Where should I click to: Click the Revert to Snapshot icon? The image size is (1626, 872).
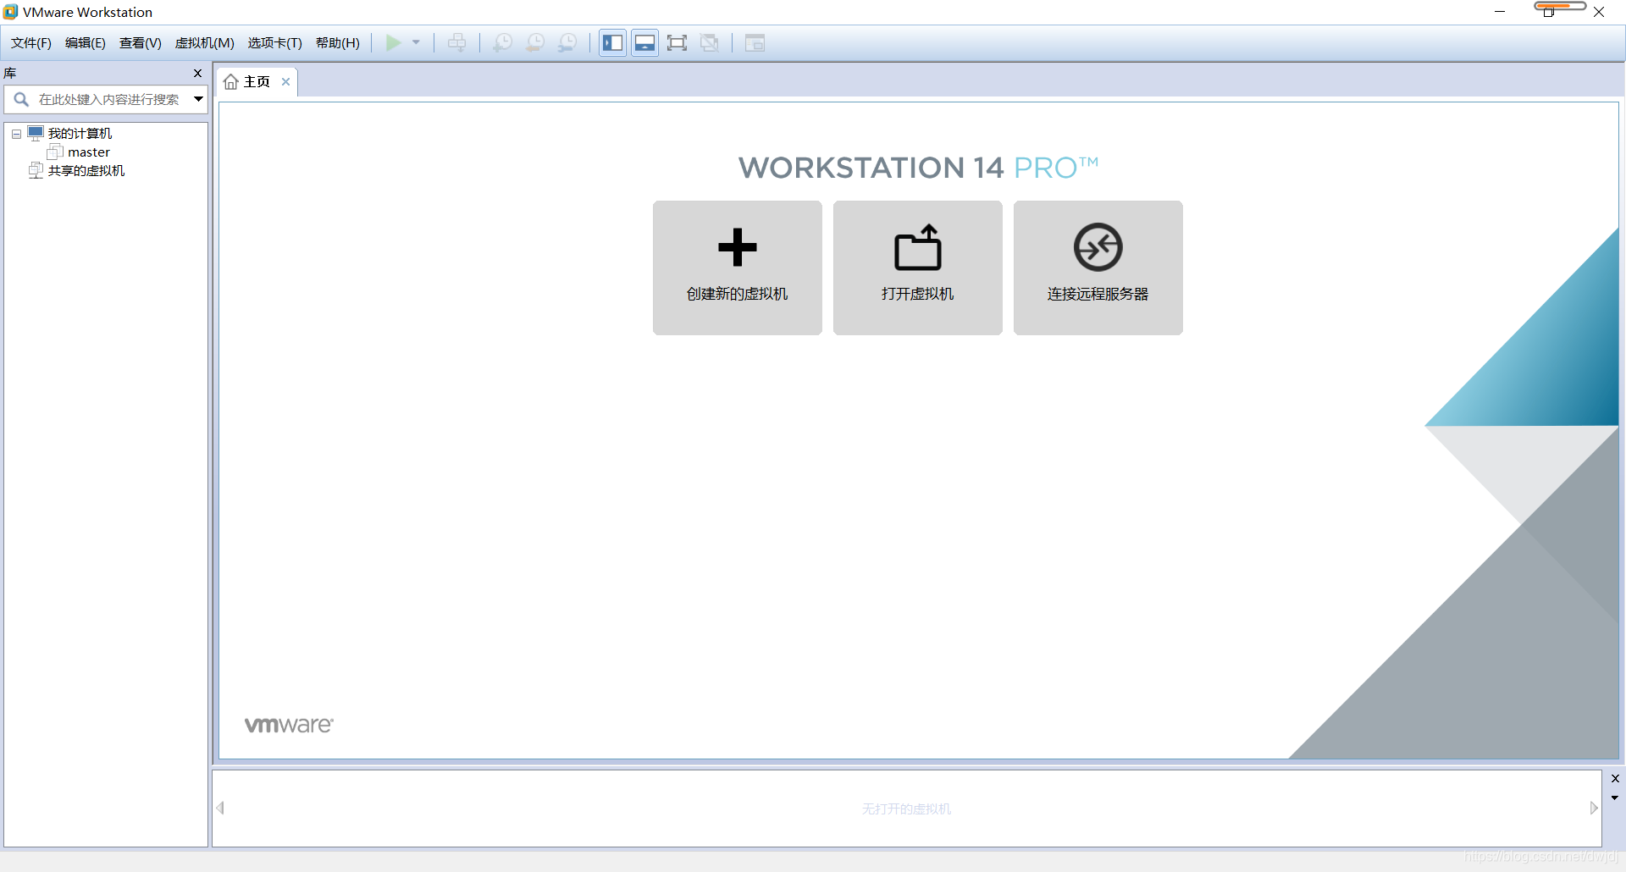click(x=535, y=42)
